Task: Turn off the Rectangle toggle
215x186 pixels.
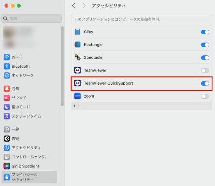Action: (205, 45)
